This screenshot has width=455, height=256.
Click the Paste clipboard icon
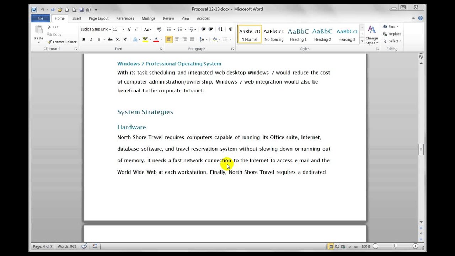39,30
